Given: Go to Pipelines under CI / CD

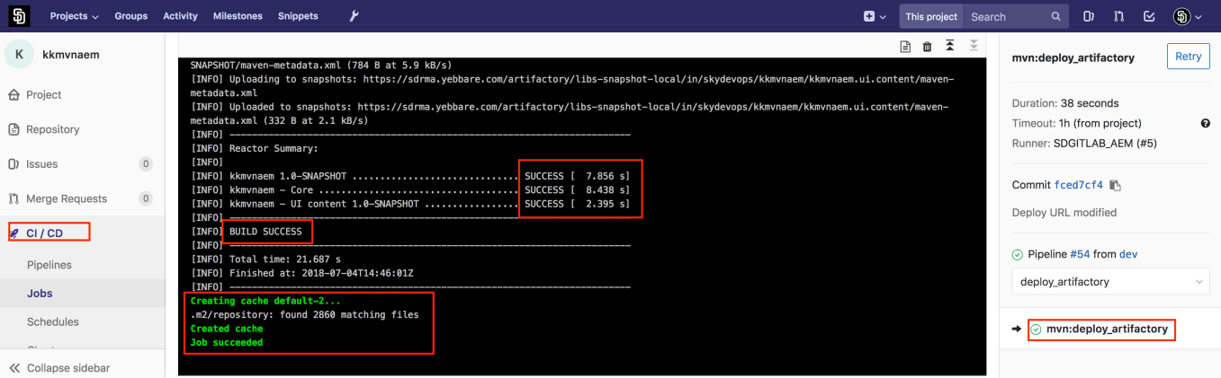Looking at the screenshot, I should coord(49,265).
